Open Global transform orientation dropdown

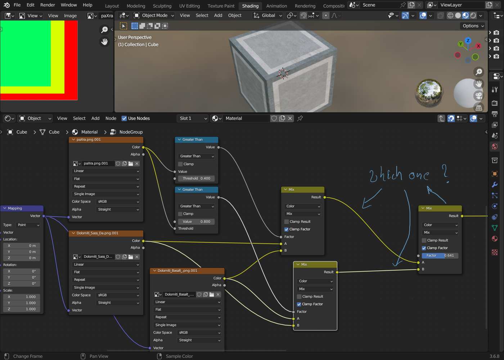[267, 15]
